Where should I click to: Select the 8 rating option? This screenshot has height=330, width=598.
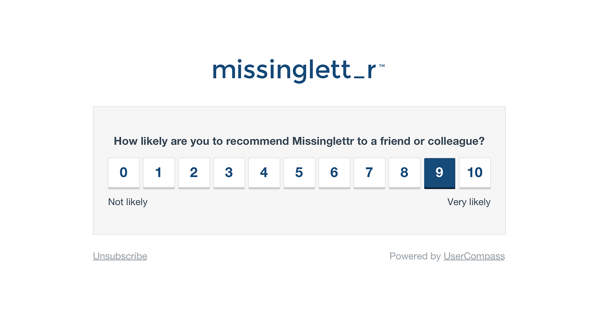(404, 173)
